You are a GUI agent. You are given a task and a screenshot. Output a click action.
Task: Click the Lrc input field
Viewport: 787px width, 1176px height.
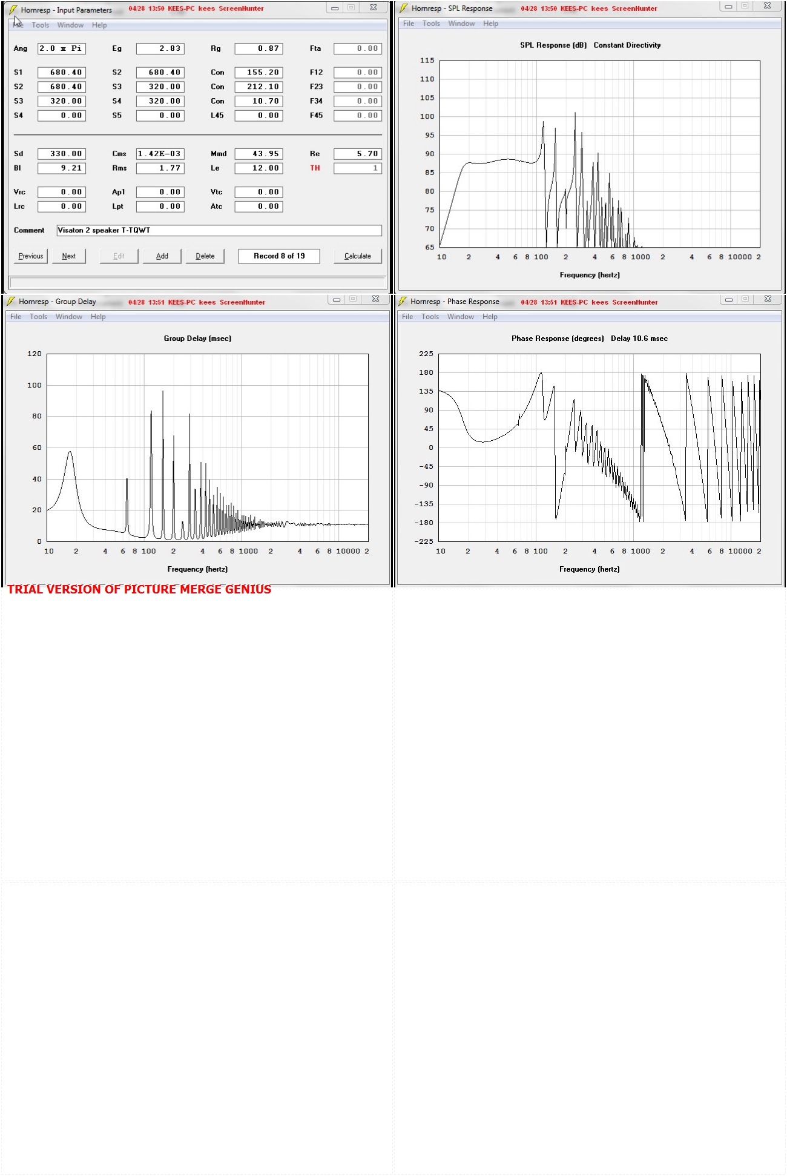tap(62, 206)
